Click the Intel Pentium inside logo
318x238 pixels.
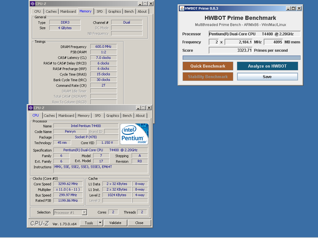(134, 134)
